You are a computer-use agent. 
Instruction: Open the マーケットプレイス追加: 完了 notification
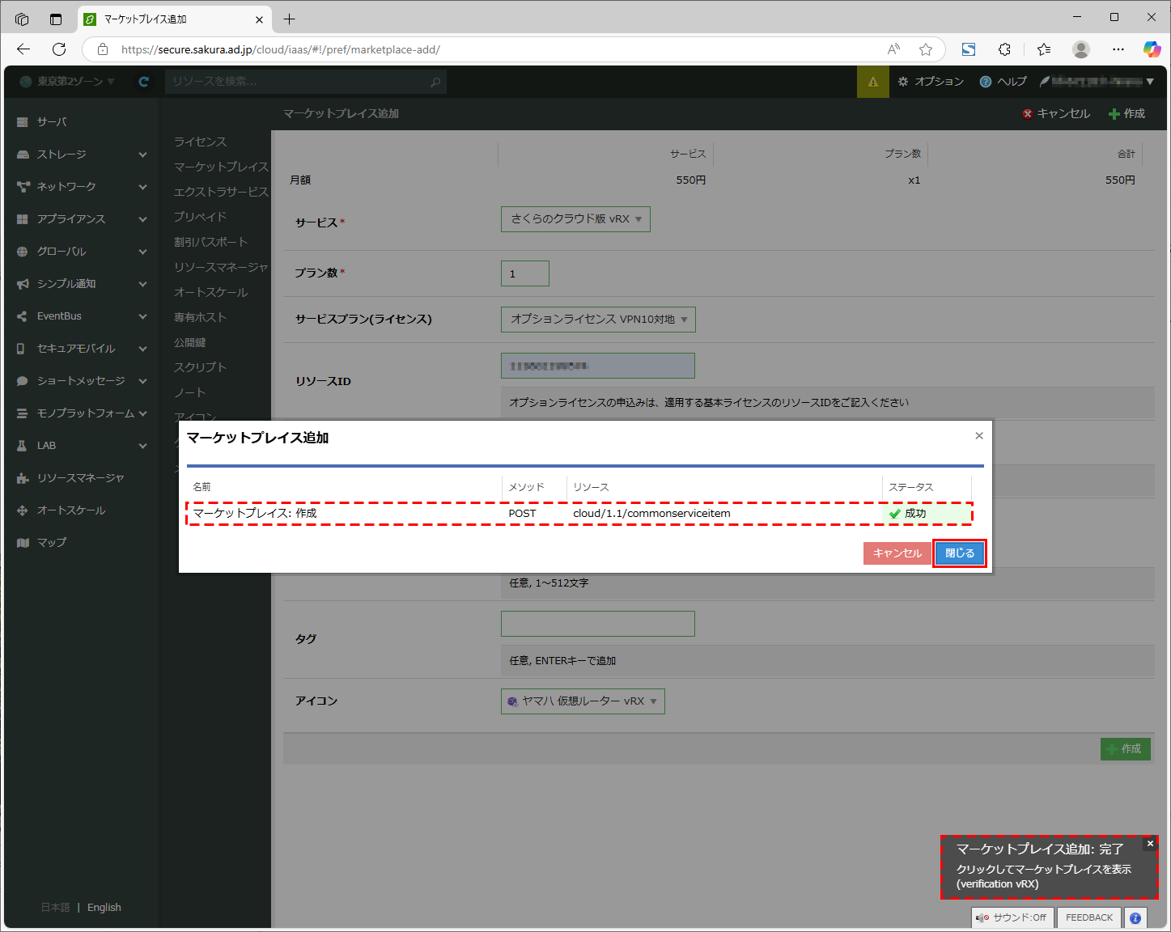click(x=1049, y=867)
